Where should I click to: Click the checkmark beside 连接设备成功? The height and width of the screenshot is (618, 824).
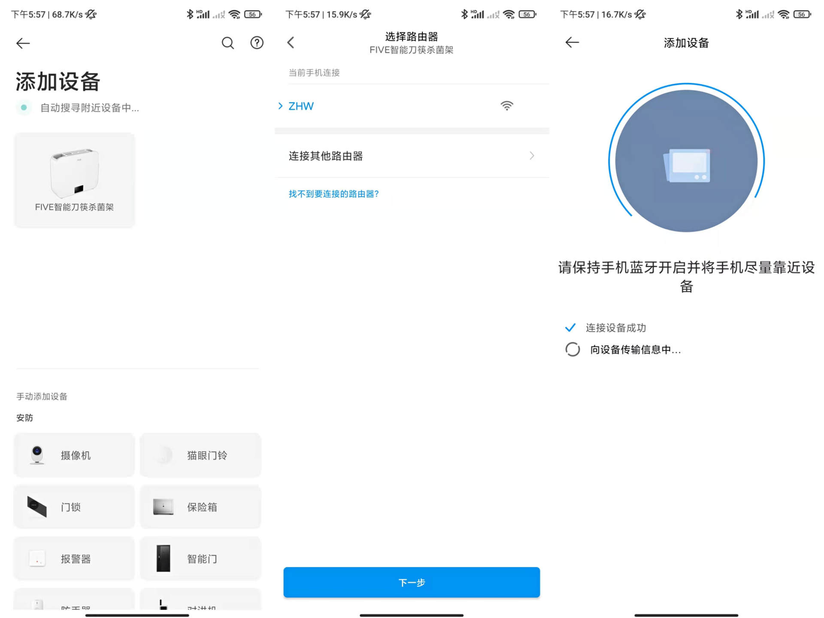coord(571,327)
